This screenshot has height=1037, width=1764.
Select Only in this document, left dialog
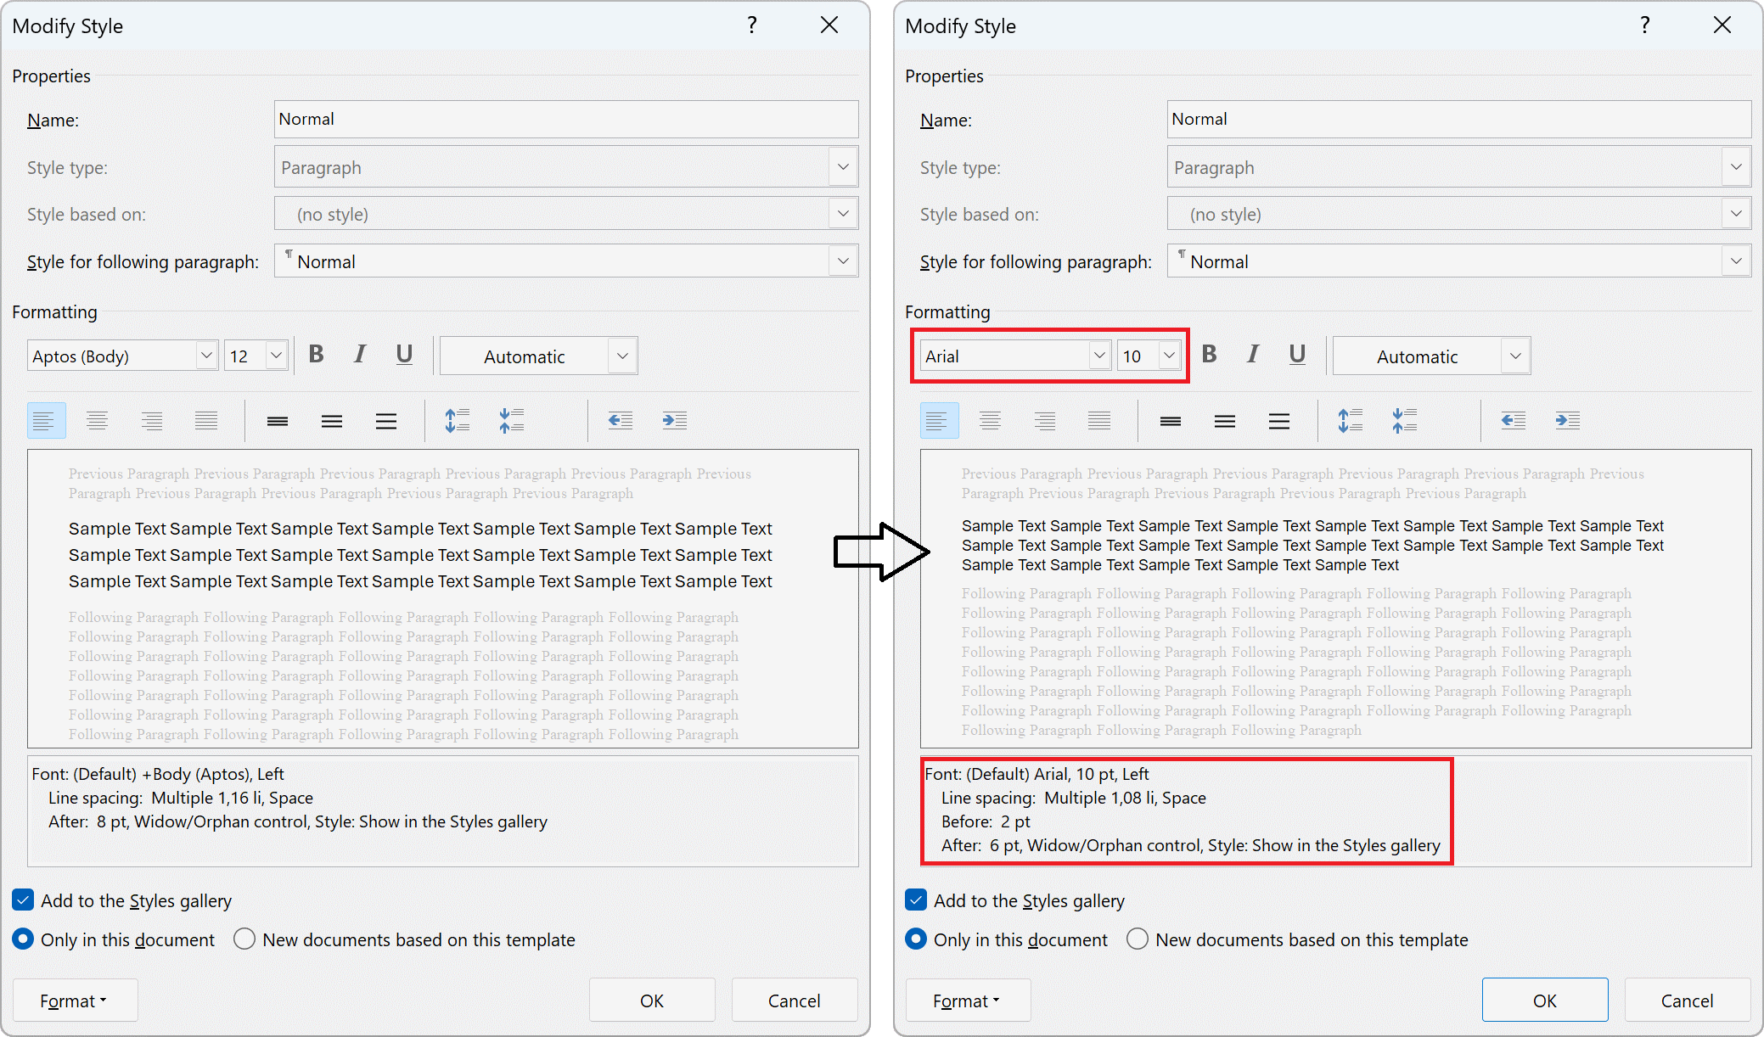[x=24, y=939]
